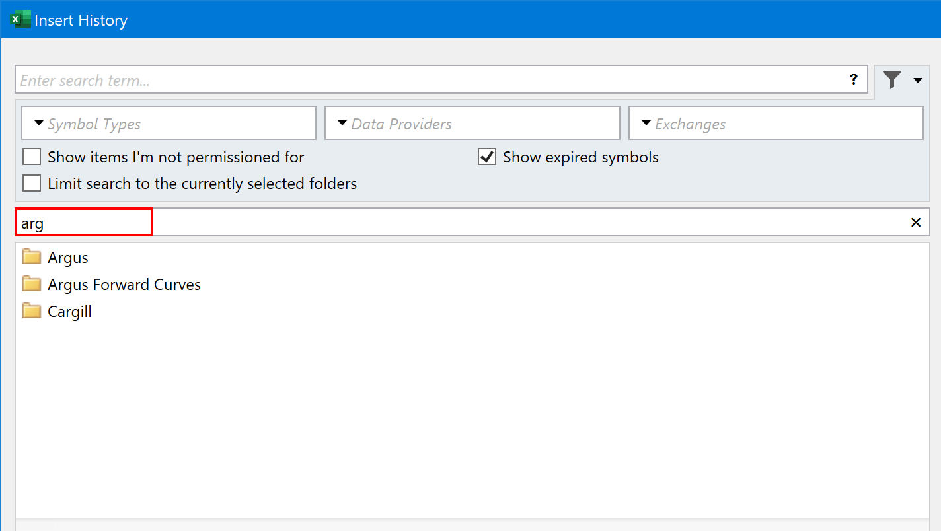
Task: Click the Argus Forward Curves folder icon
Action: point(32,283)
